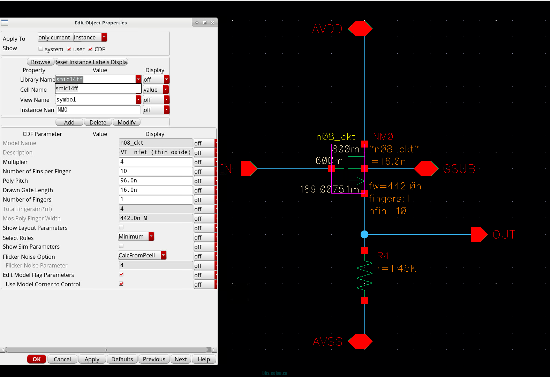Open Multiplier display off dropdown
Image resolution: width=550 pixels, height=377 pixels.
[x=205, y=162]
